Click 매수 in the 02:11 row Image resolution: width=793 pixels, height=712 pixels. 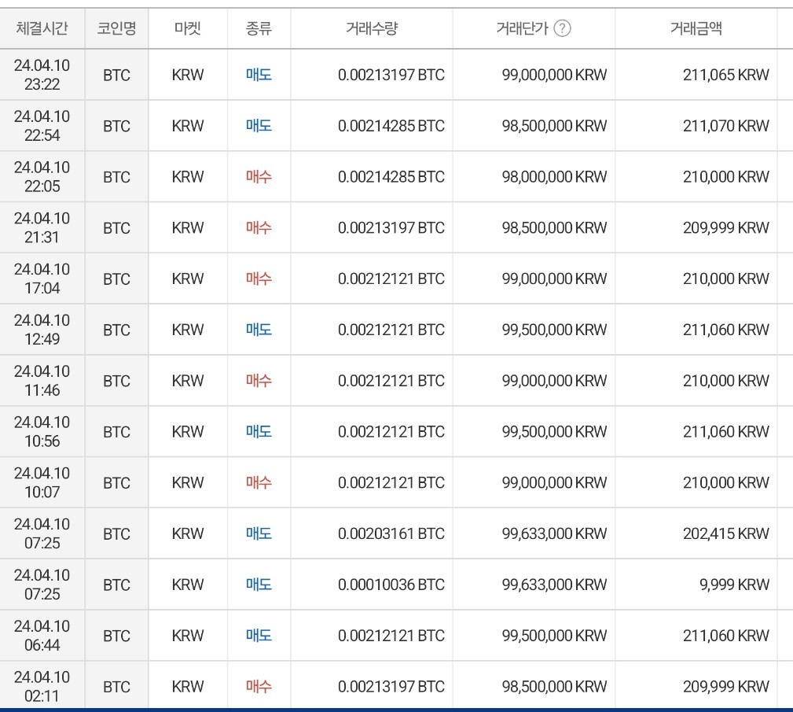point(259,686)
